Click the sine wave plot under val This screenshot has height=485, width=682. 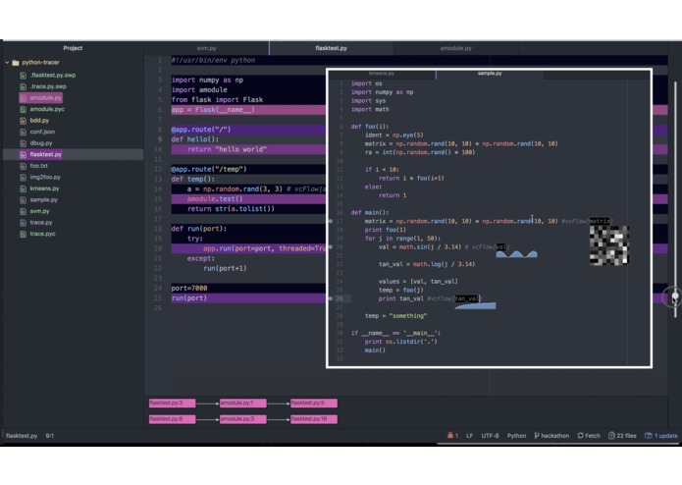517,254
